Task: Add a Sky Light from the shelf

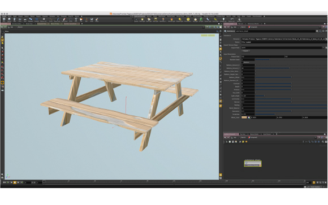Action: click(x=195, y=19)
